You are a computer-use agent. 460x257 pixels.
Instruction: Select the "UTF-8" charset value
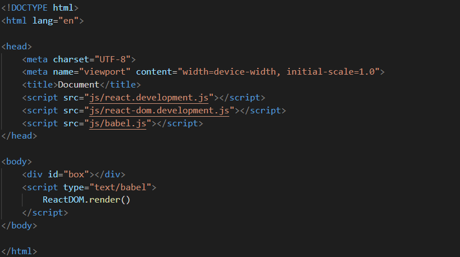pos(115,59)
